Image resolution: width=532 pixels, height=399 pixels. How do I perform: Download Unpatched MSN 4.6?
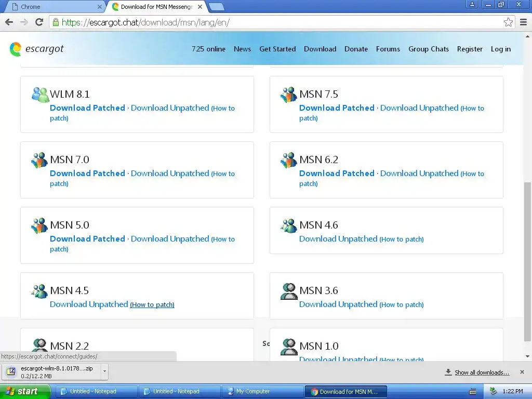(x=338, y=239)
